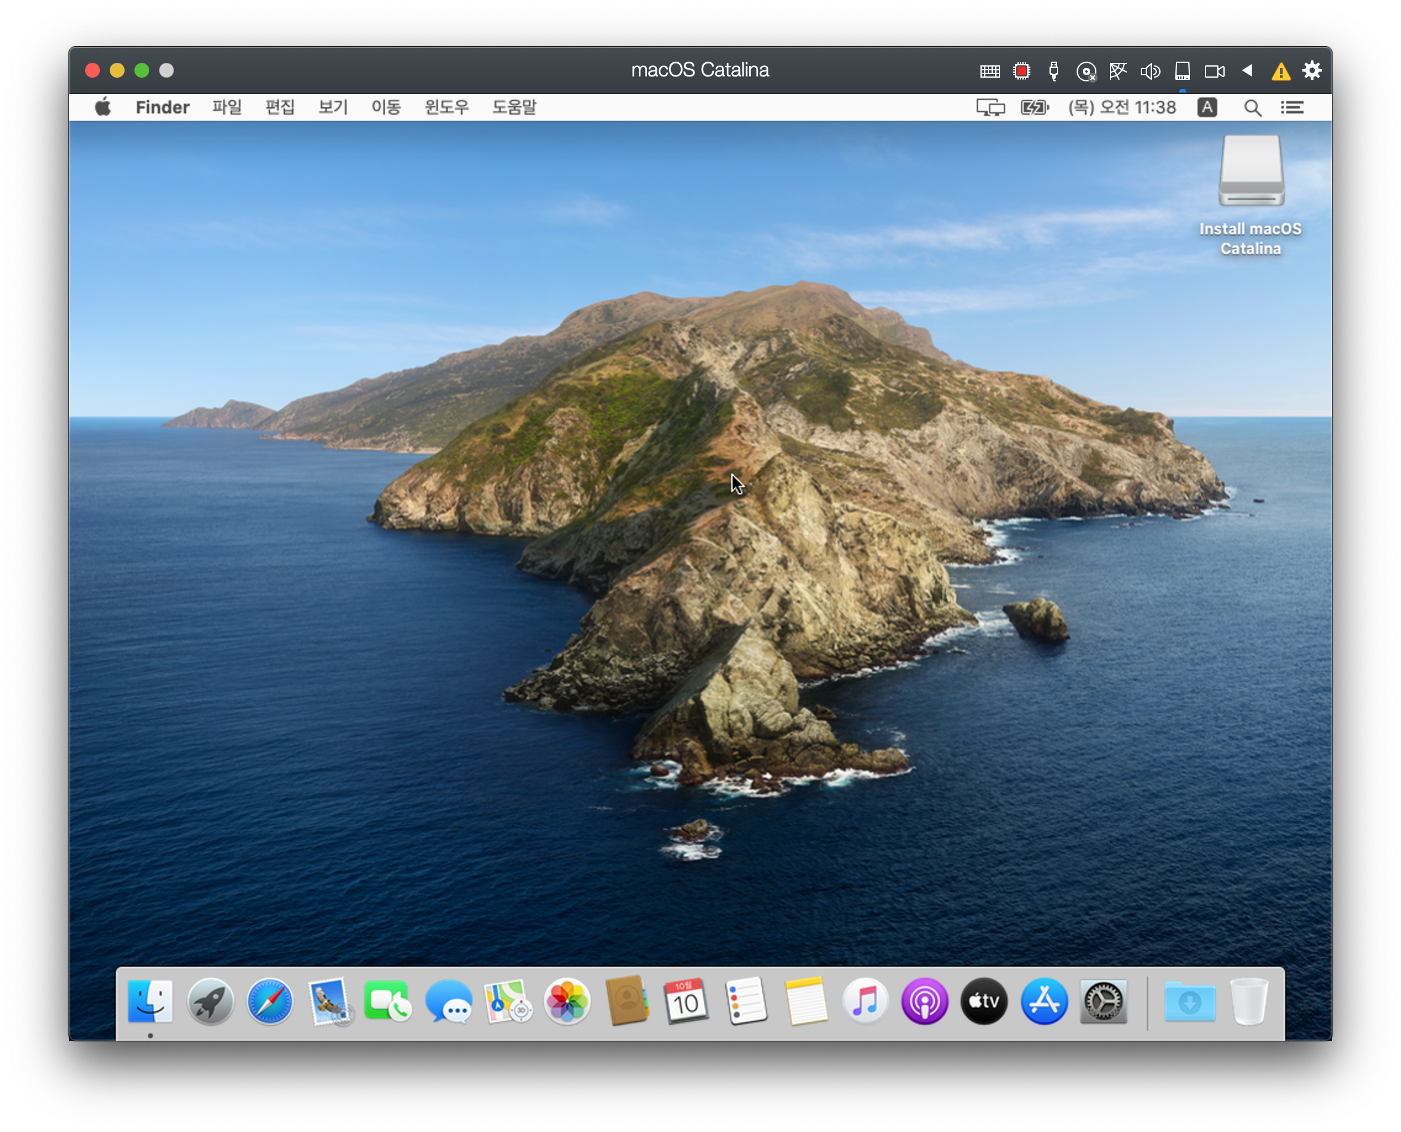Click the red CPU chip icon
The width and height of the screenshot is (1401, 1132).
coord(1021,71)
